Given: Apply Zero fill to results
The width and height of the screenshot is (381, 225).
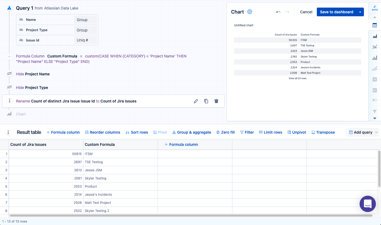Looking at the screenshot, I should (x=226, y=132).
